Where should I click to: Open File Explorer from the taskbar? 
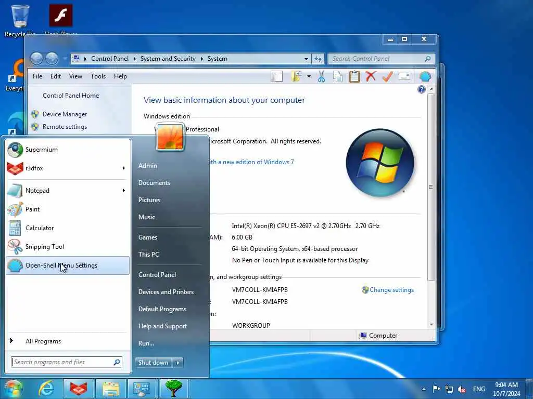[x=111, y=389]
